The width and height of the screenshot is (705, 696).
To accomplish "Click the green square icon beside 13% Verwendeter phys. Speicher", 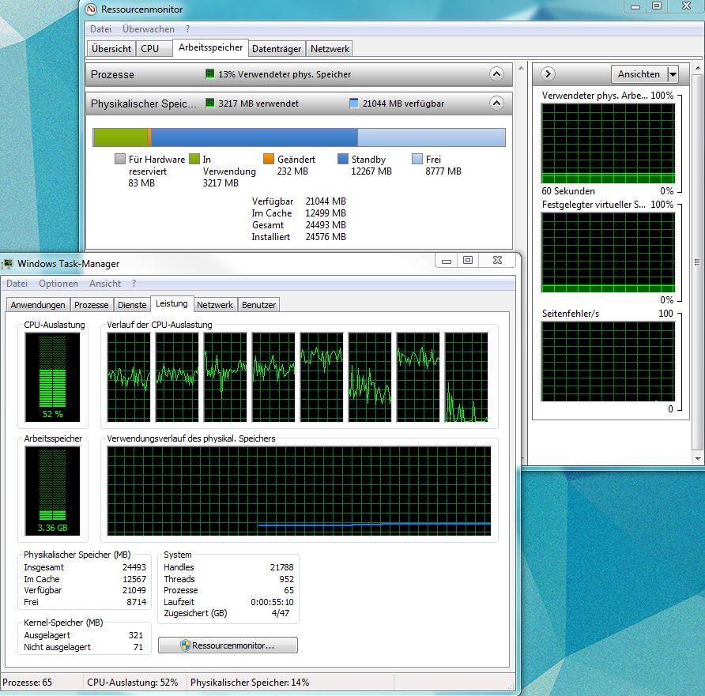I will (209, 74).
